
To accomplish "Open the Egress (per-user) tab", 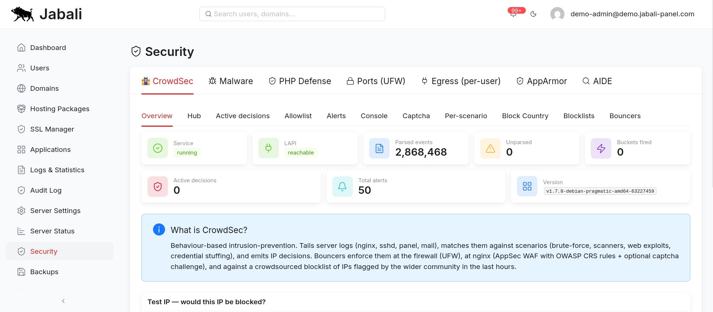I will coord(461,81).
